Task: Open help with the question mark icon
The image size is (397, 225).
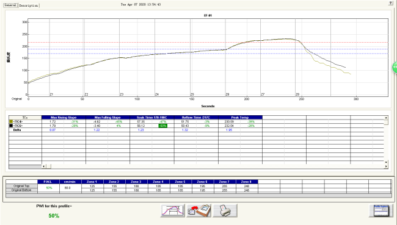Action: (391, 3)
